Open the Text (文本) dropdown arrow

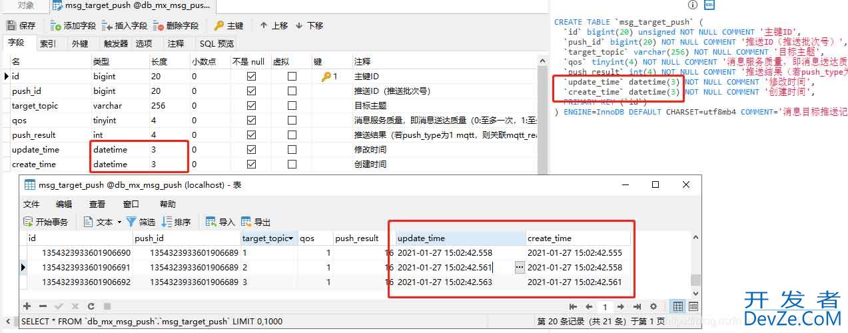tap(119, 222)
